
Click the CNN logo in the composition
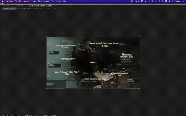[67, 74]
